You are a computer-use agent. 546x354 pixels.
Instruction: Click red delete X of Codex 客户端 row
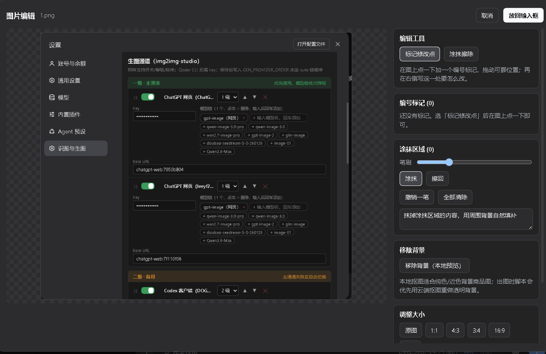(x=265, y=291)
